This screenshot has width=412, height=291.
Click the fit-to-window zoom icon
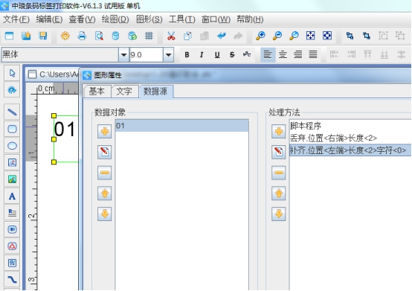pyautogui.click(x=310, y=36)
